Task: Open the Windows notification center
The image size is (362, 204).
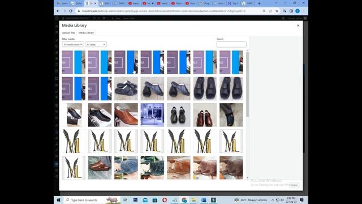Action: click(x=301, y=200)
